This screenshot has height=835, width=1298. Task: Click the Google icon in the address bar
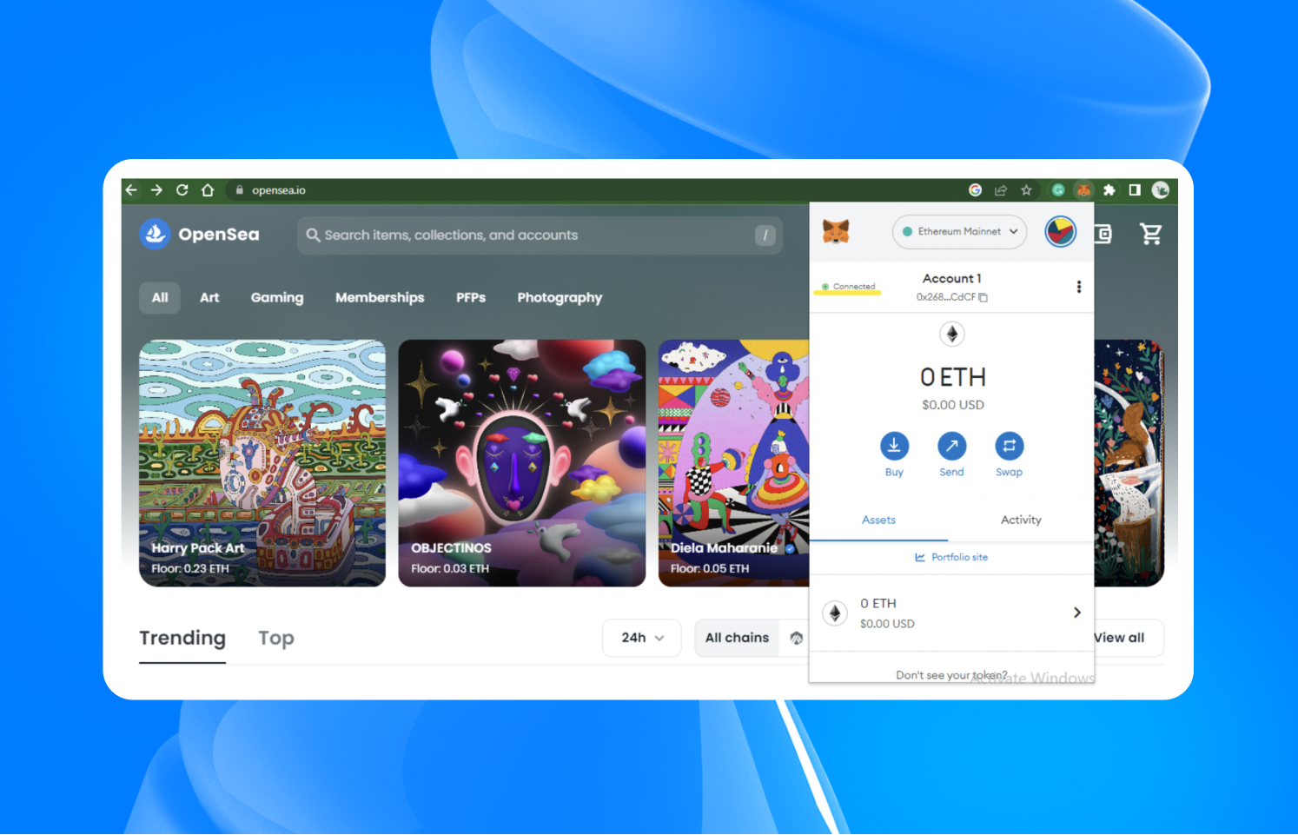click(976, 190)
